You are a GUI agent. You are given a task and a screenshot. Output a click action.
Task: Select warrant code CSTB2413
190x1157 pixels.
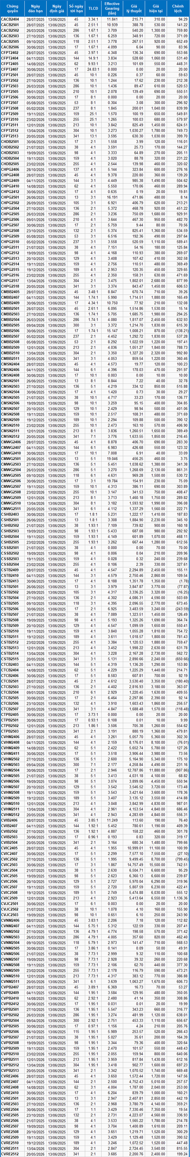pyautogui.click(x=10, y=581)
